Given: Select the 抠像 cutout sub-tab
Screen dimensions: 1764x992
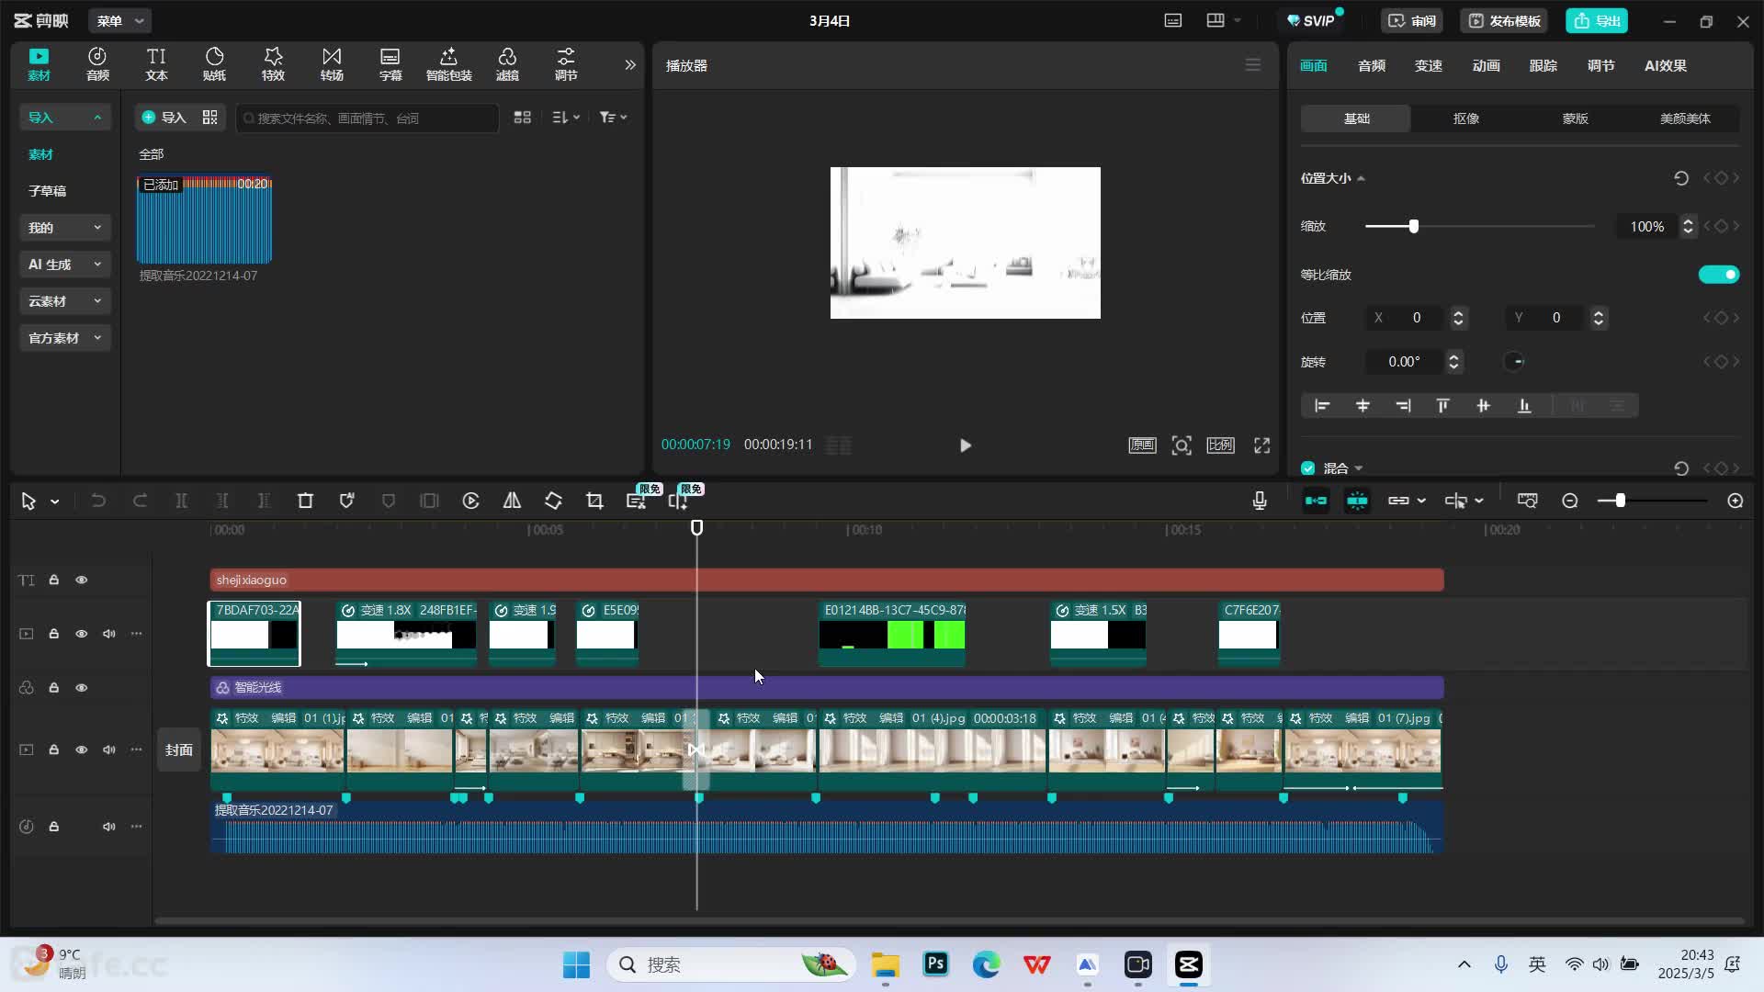Looking at the screenshot, I should coord(1465,118).
